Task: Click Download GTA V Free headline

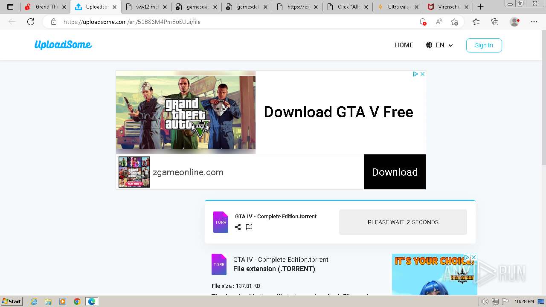Action: [x=339, y=112]
